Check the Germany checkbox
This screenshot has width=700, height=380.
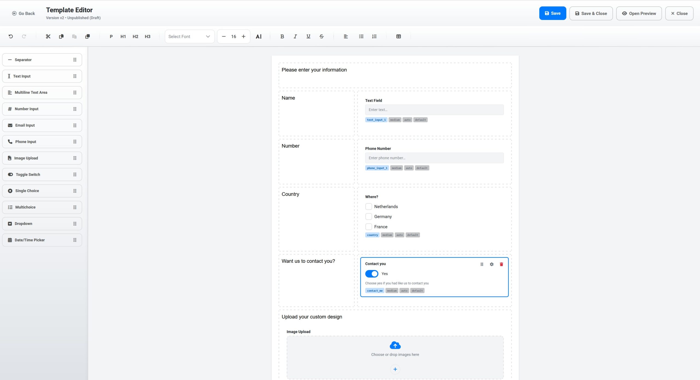369,217
